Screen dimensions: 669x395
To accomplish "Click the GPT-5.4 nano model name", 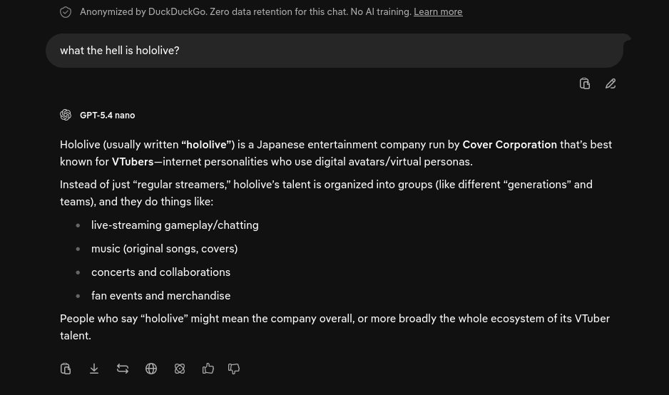I will [x=107, y=116].
